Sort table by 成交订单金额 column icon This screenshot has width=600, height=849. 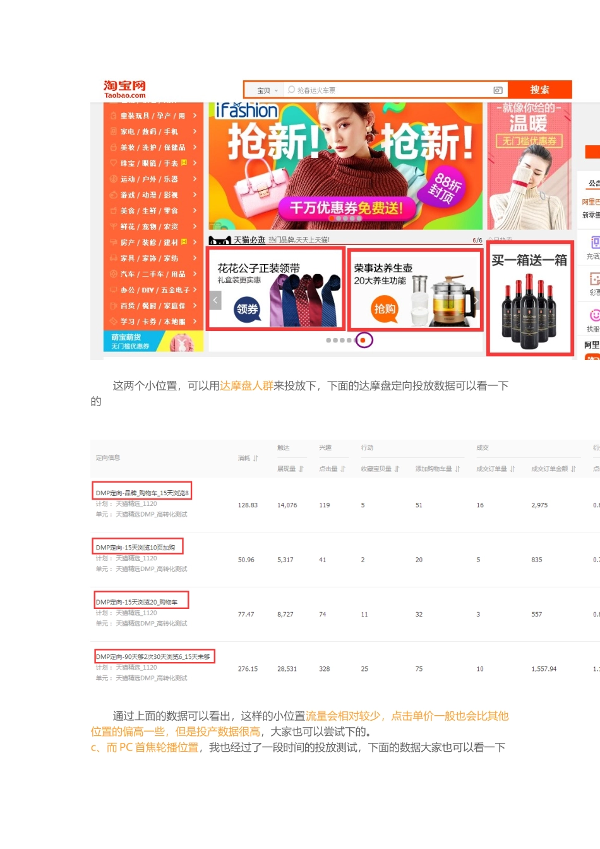pos(573,469)
